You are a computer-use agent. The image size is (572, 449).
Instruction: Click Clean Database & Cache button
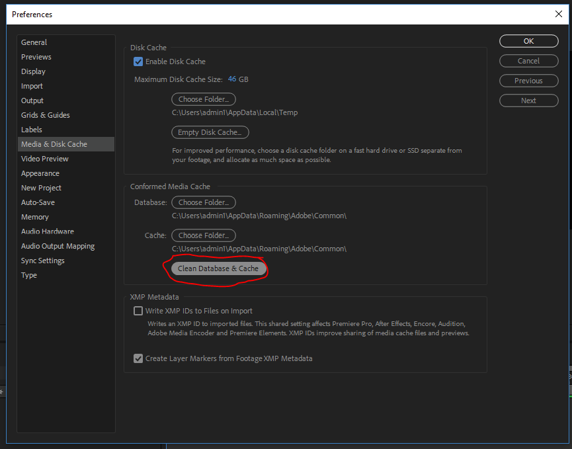(218, 269)
